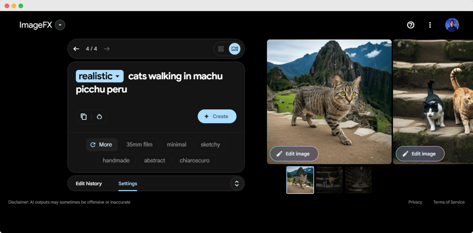The height and width of the screenshot is (233, 473).
Task: Click the green fullscreen window button
Action: (21, 6)
